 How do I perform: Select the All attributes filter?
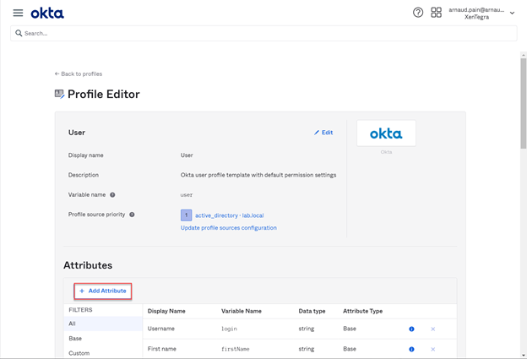[73, 324]
